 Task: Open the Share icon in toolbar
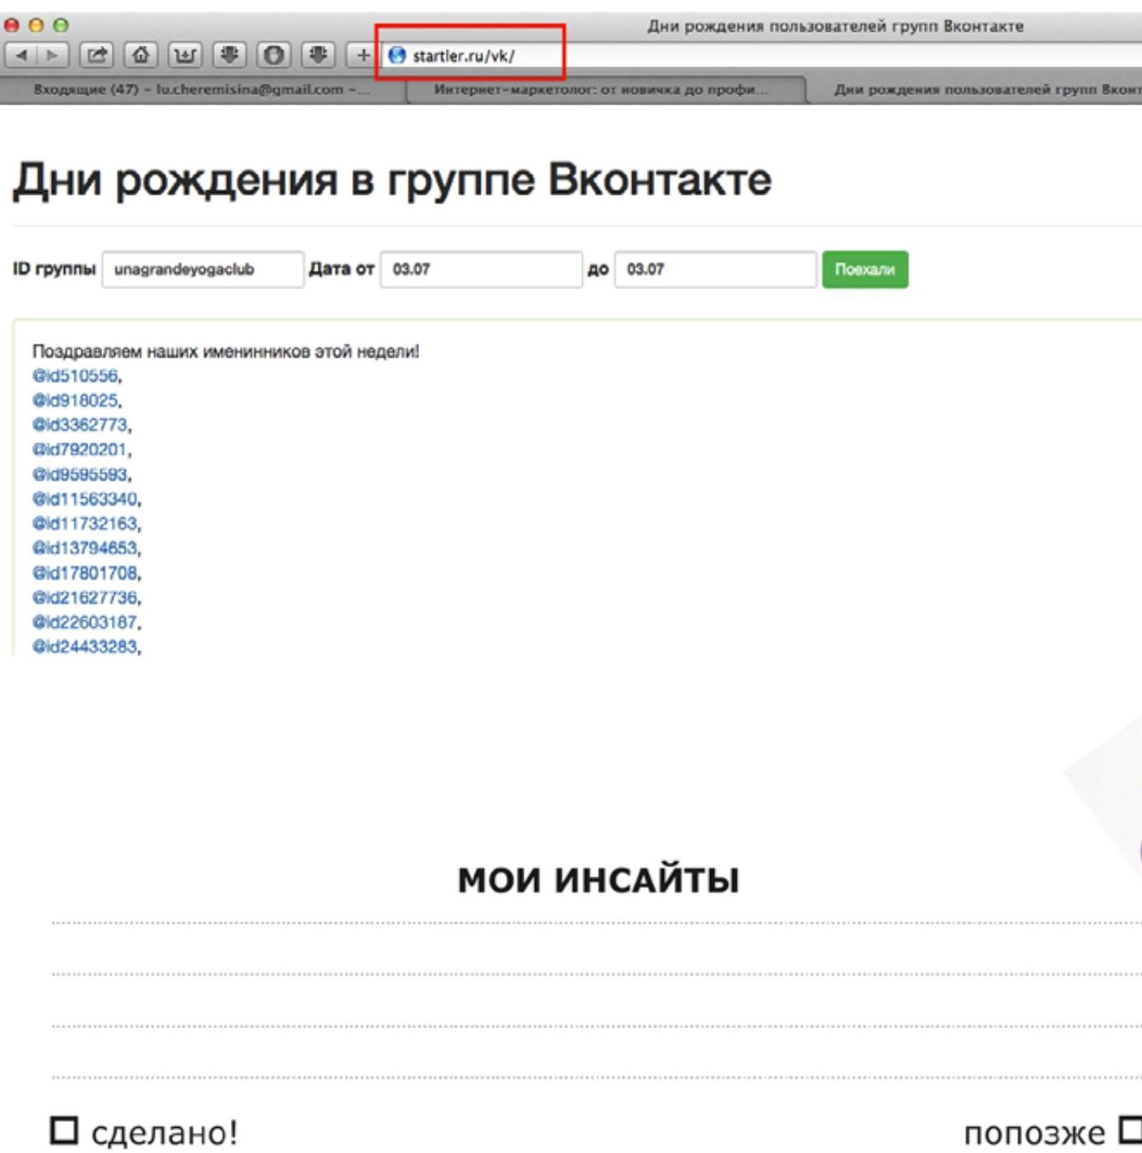pos(97,55)
